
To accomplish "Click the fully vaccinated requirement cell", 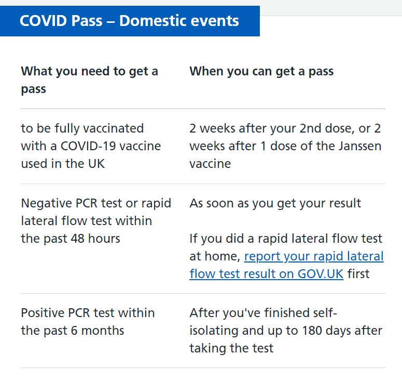I will click(x=91, y=146).
